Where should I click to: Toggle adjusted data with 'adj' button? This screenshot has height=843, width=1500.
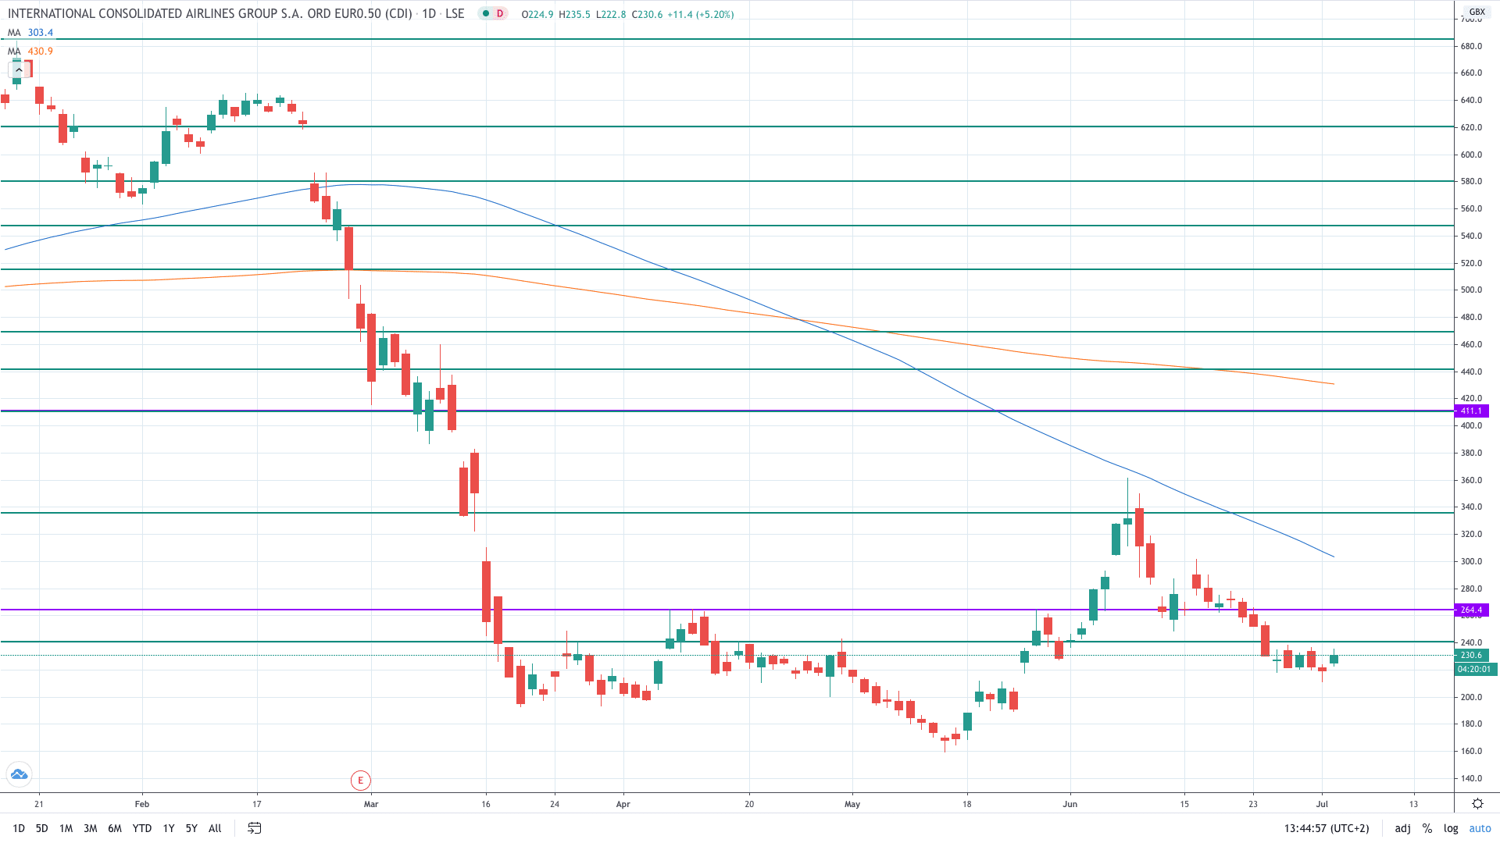1402,828
